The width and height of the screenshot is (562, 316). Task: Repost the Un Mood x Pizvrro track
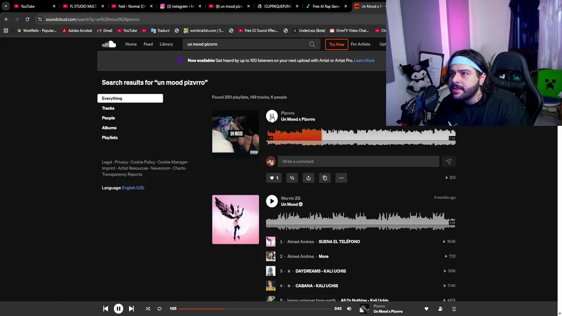pyautogui.click(x=292, y=178)
